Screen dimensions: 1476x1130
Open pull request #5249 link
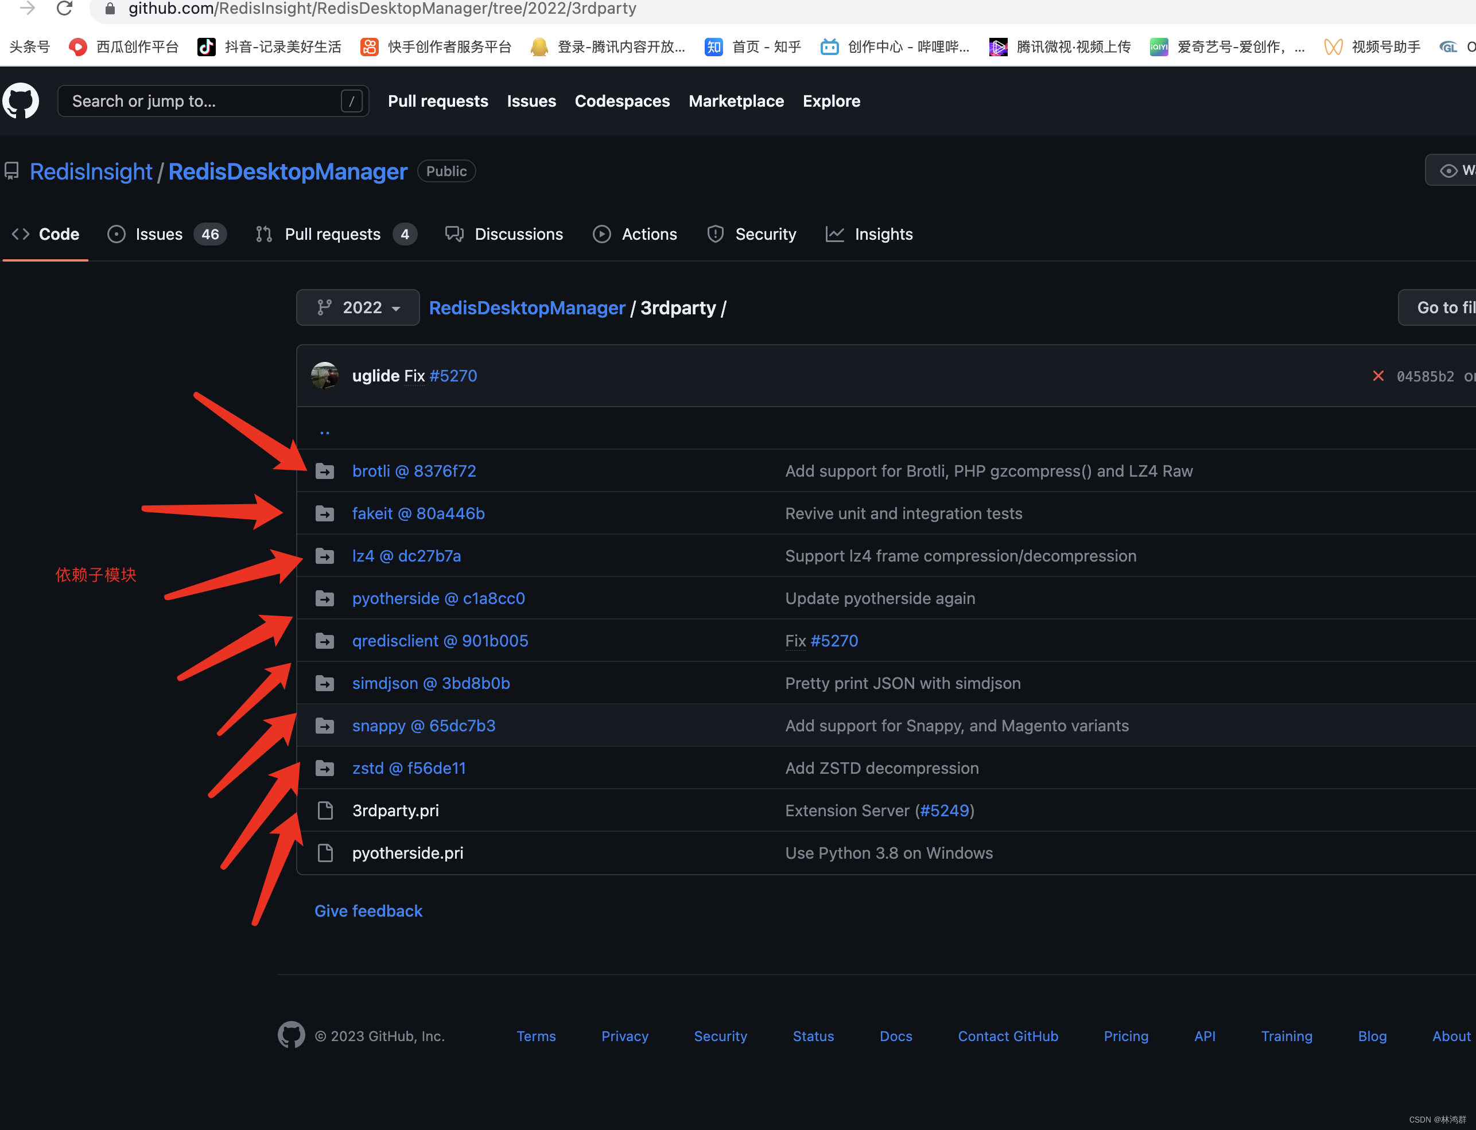945,810
